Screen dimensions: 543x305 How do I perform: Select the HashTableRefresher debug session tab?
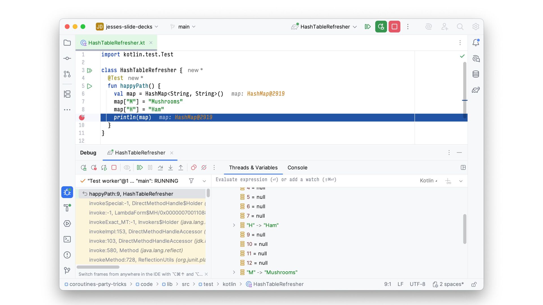[140, 152]
